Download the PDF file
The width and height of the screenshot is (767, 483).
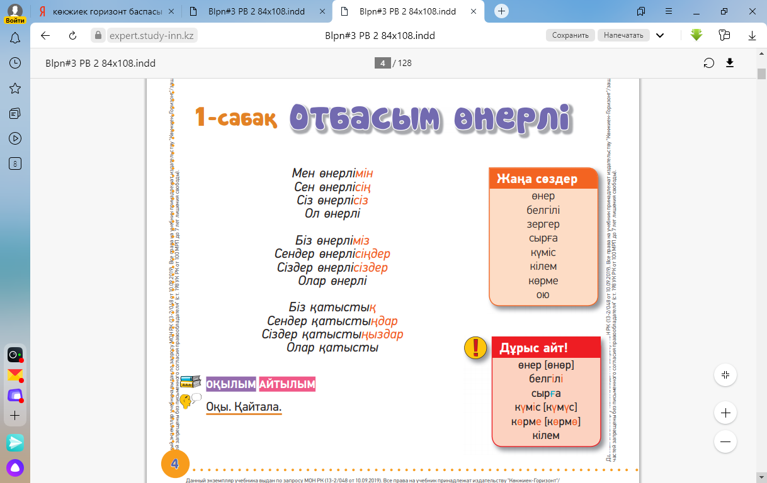(730, 63)
